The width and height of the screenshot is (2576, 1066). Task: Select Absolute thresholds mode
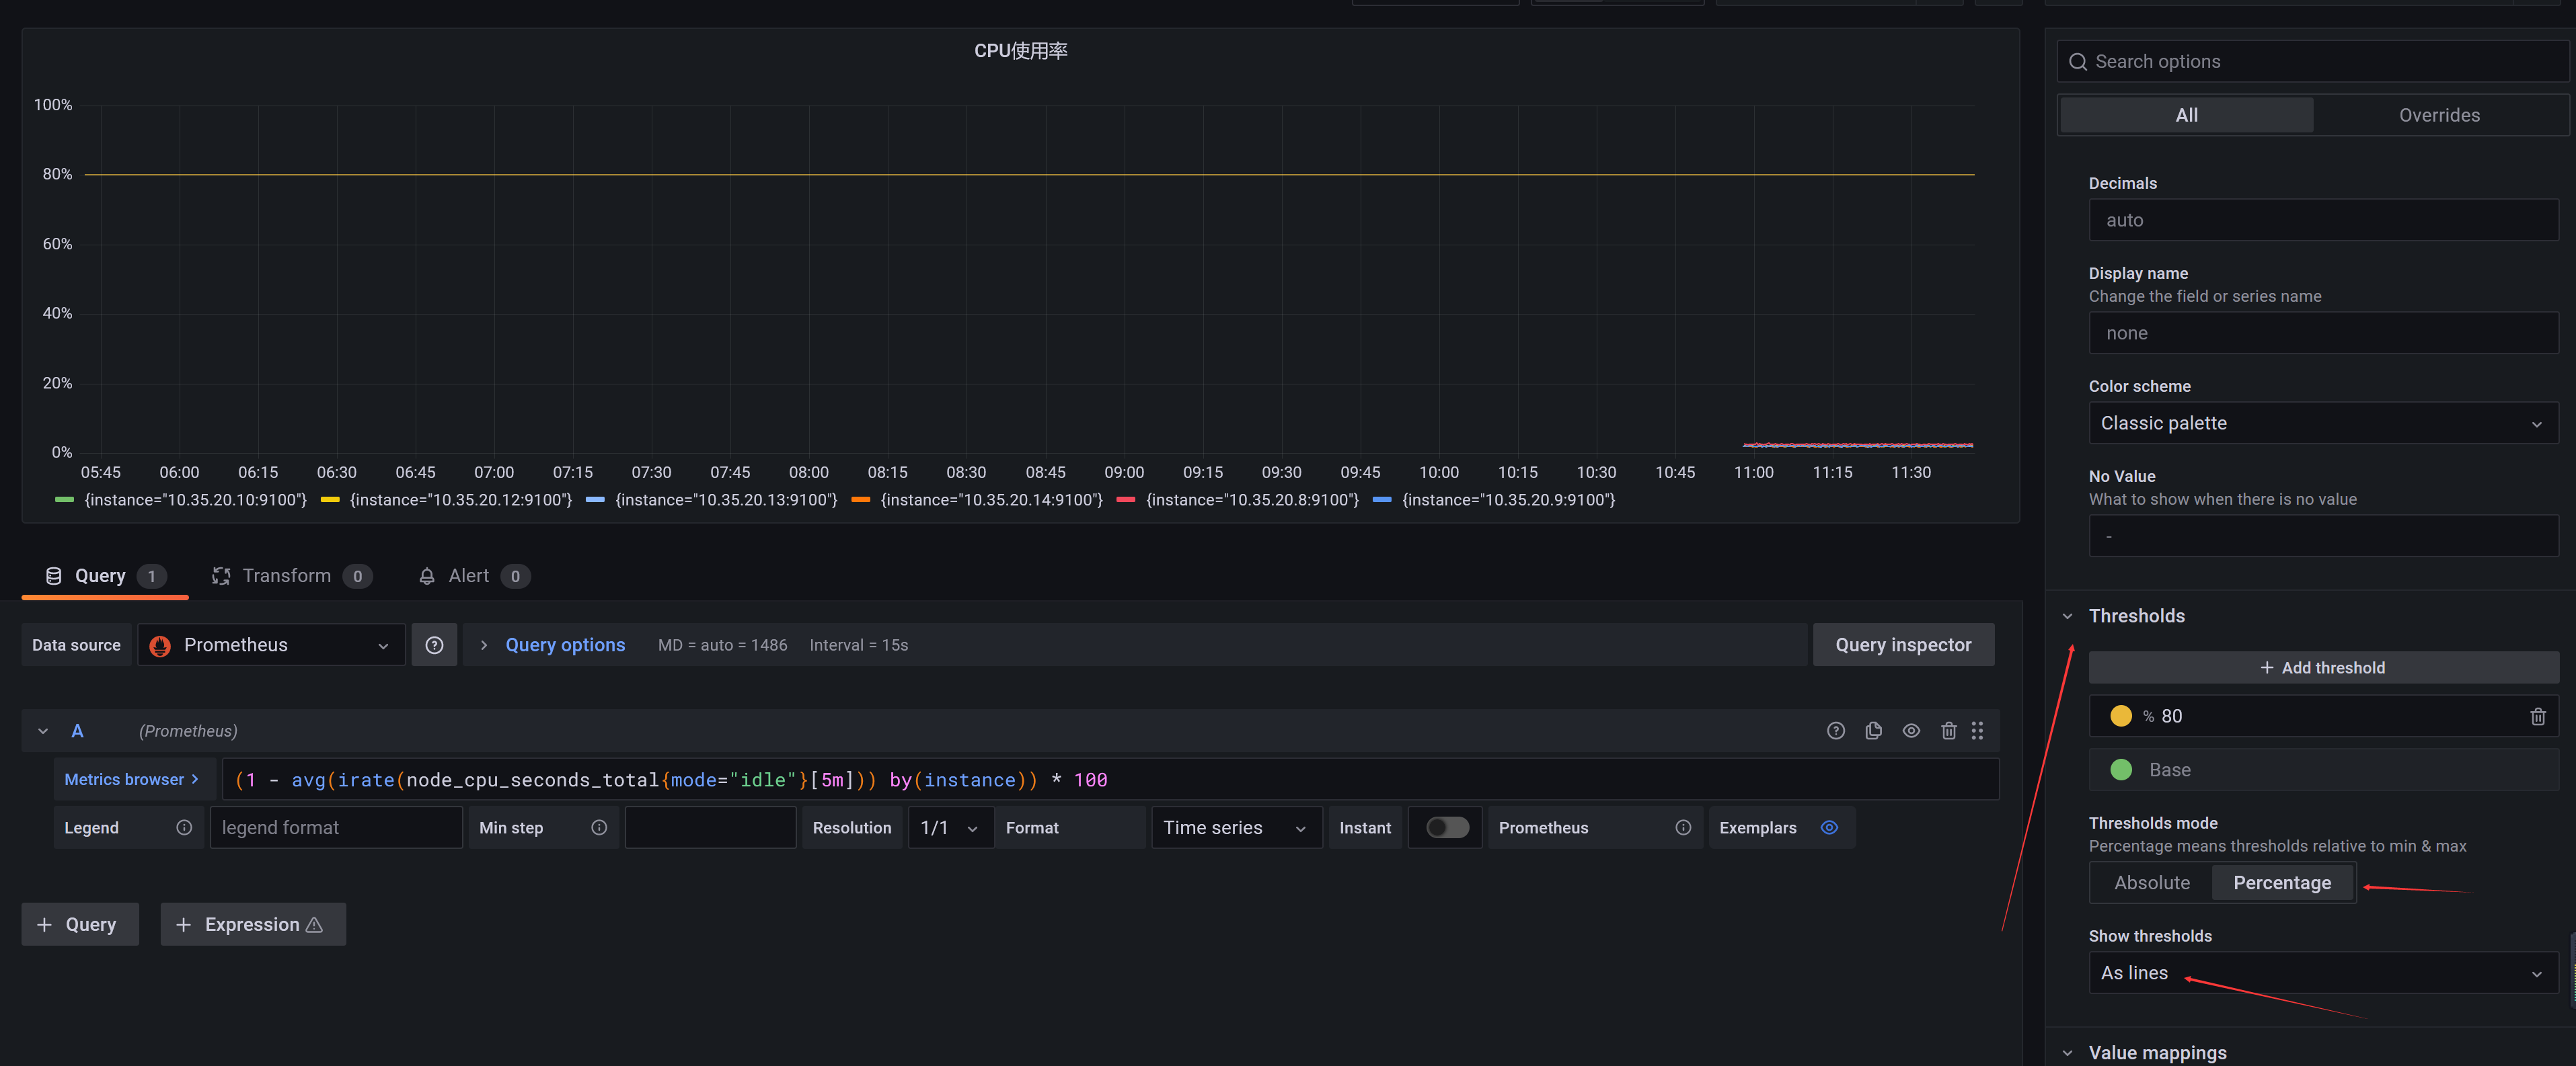[x=2151, y=883]
